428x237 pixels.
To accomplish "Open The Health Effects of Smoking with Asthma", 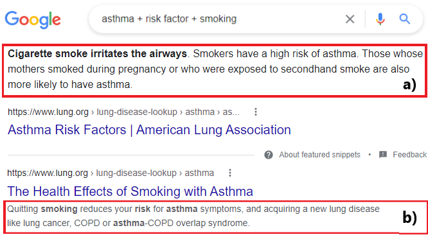I will tap(130, 191).
